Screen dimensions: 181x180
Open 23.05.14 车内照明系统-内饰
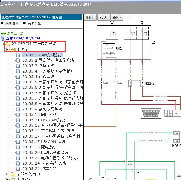(x=48, y=131)
